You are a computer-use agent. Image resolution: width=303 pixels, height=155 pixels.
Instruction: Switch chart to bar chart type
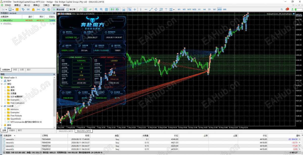click(80, 9)
